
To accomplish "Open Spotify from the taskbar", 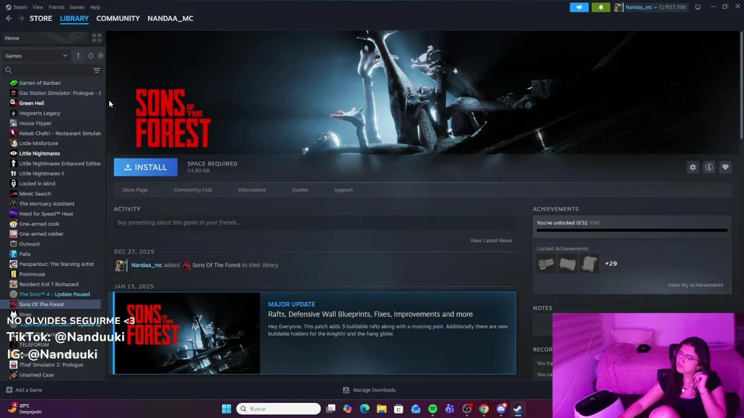I will tap(432, 409).
